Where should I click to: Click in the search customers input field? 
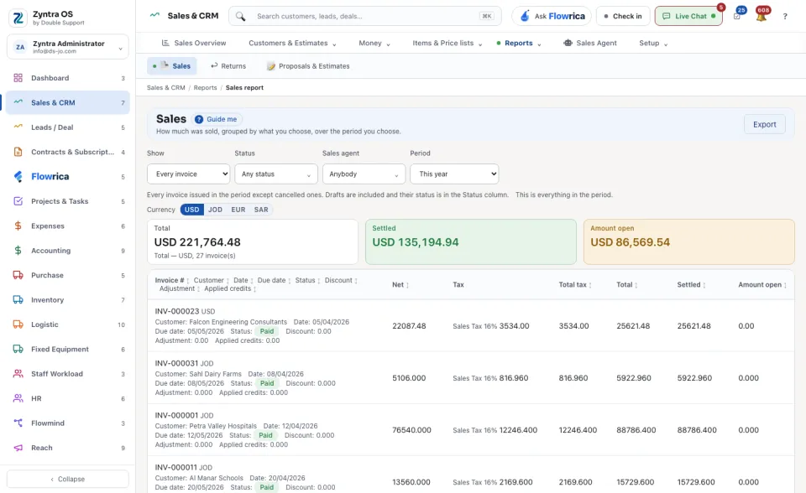tap(365, 16)
